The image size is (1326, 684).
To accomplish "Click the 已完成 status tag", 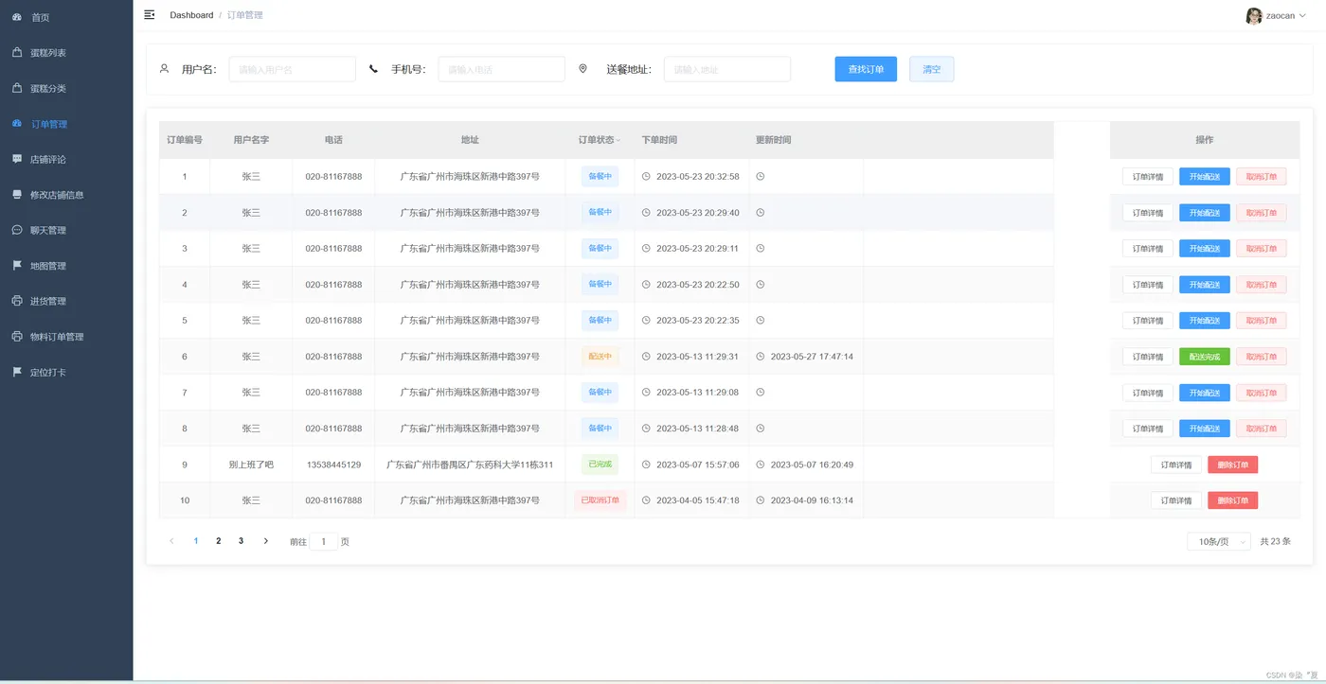I will click(x=600, y=465).
